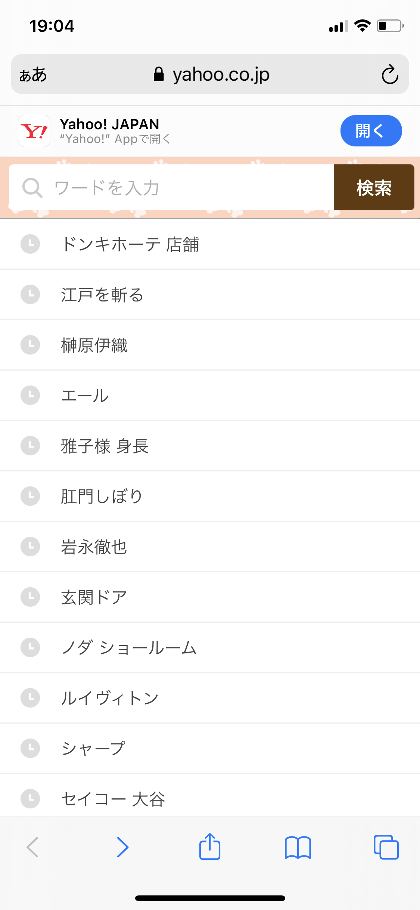
Task: Show open tabs with the tabs icon
Action: 386,847
